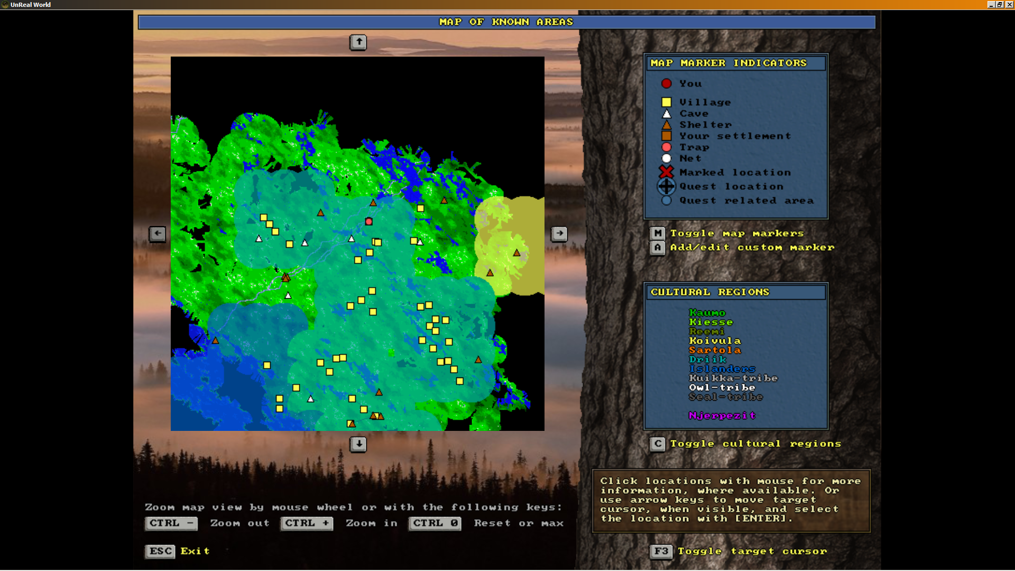Screen dimensions: 1015x571
Task: Click the map scroll left arrow
Action: [158, 234]
